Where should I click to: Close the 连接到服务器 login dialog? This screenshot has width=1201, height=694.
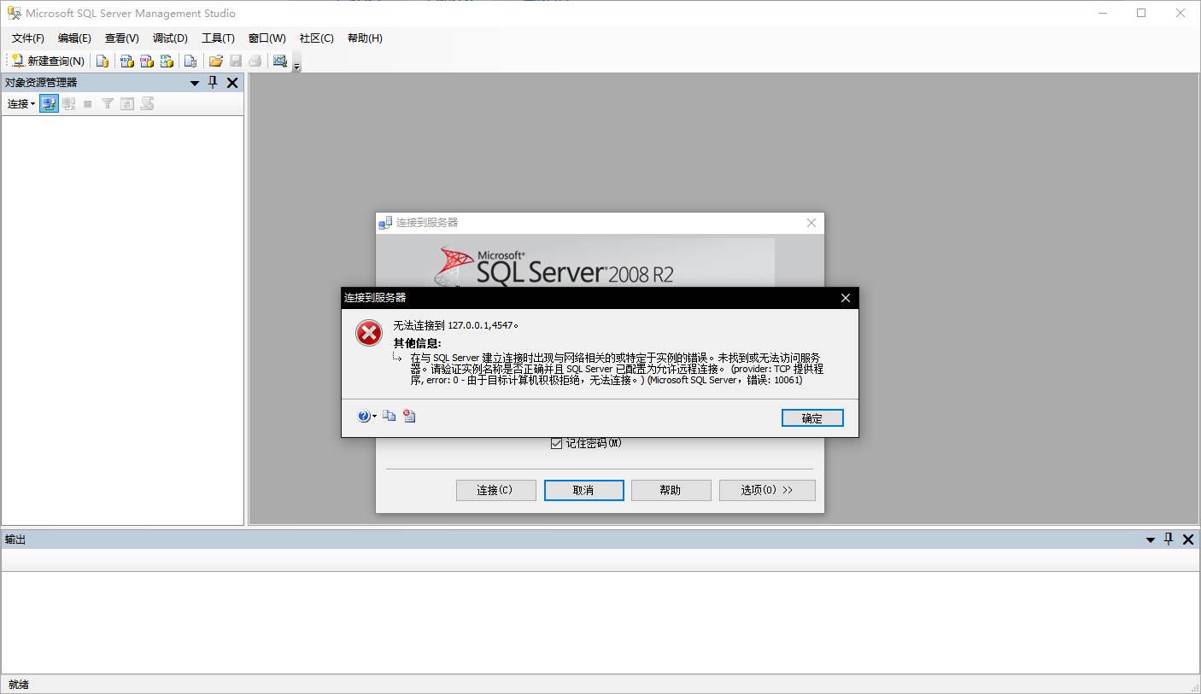tap(811, 223)
